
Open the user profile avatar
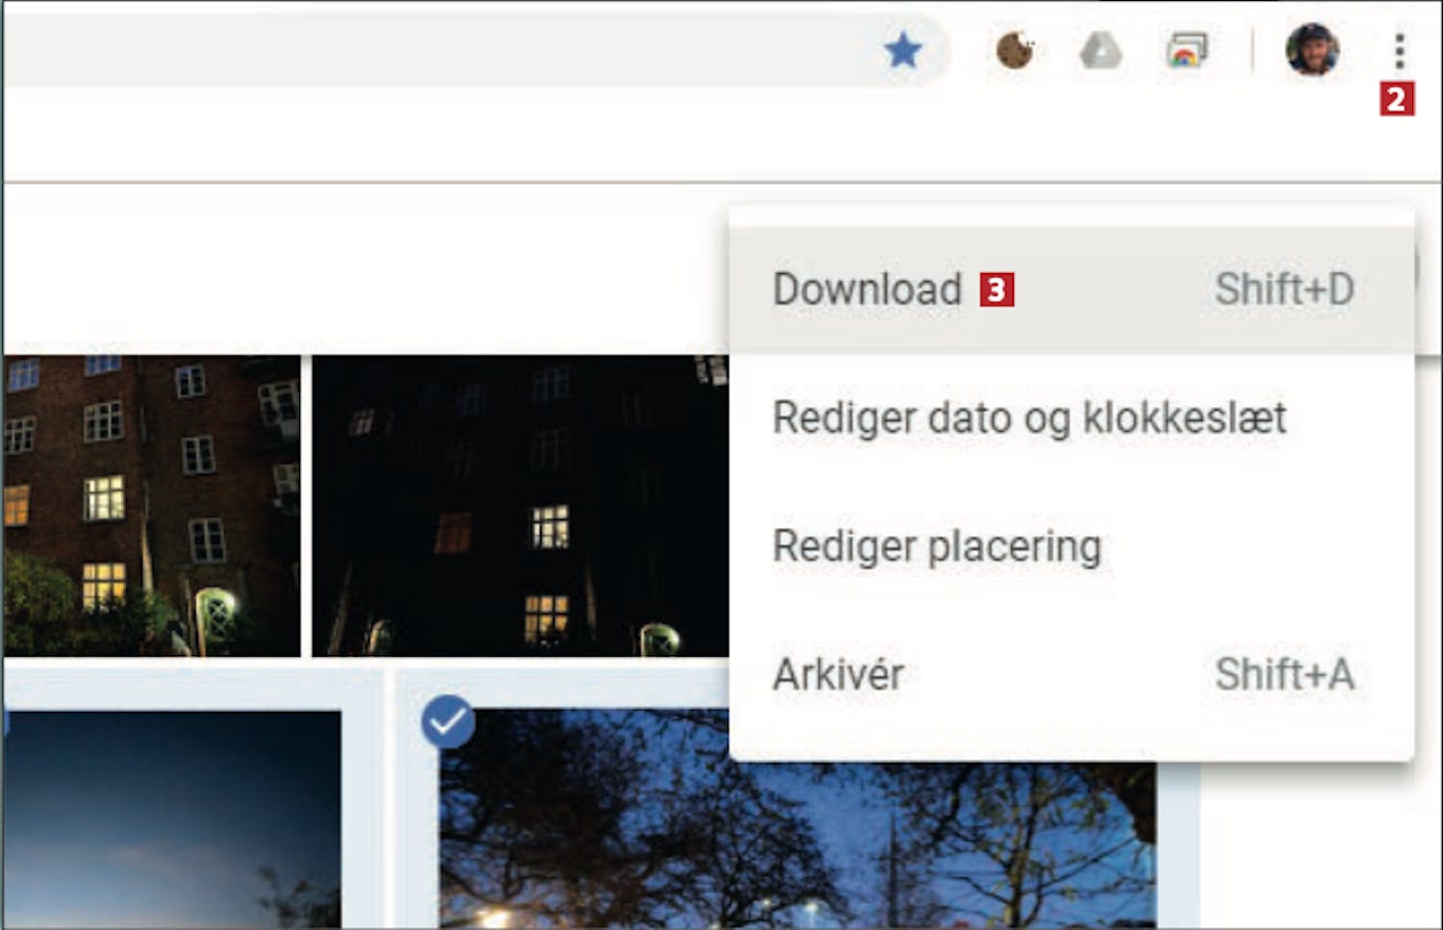coord(1312,49)
